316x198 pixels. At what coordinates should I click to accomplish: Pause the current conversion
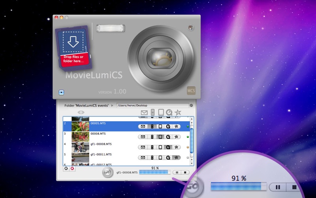tap(177, 172)
